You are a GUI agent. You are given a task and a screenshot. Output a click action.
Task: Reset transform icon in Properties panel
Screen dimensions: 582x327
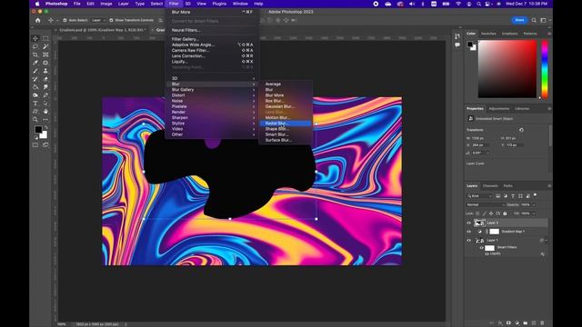[521, 130]
